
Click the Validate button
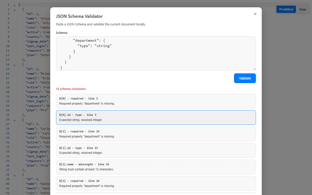(245, 78)
